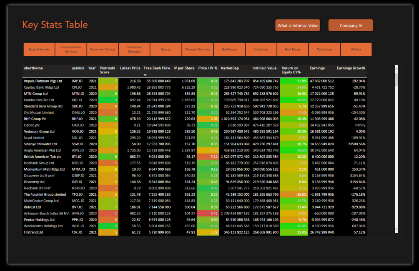The width and height of the screenshot is (419, 271).
Task: Click the Key Stats Table title
Action: click(x=55, y=25)
